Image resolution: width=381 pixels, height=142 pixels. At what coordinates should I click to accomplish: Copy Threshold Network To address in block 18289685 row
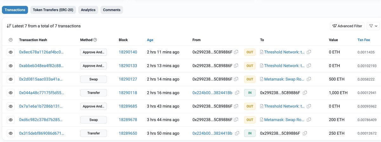[x=309, y=106]
